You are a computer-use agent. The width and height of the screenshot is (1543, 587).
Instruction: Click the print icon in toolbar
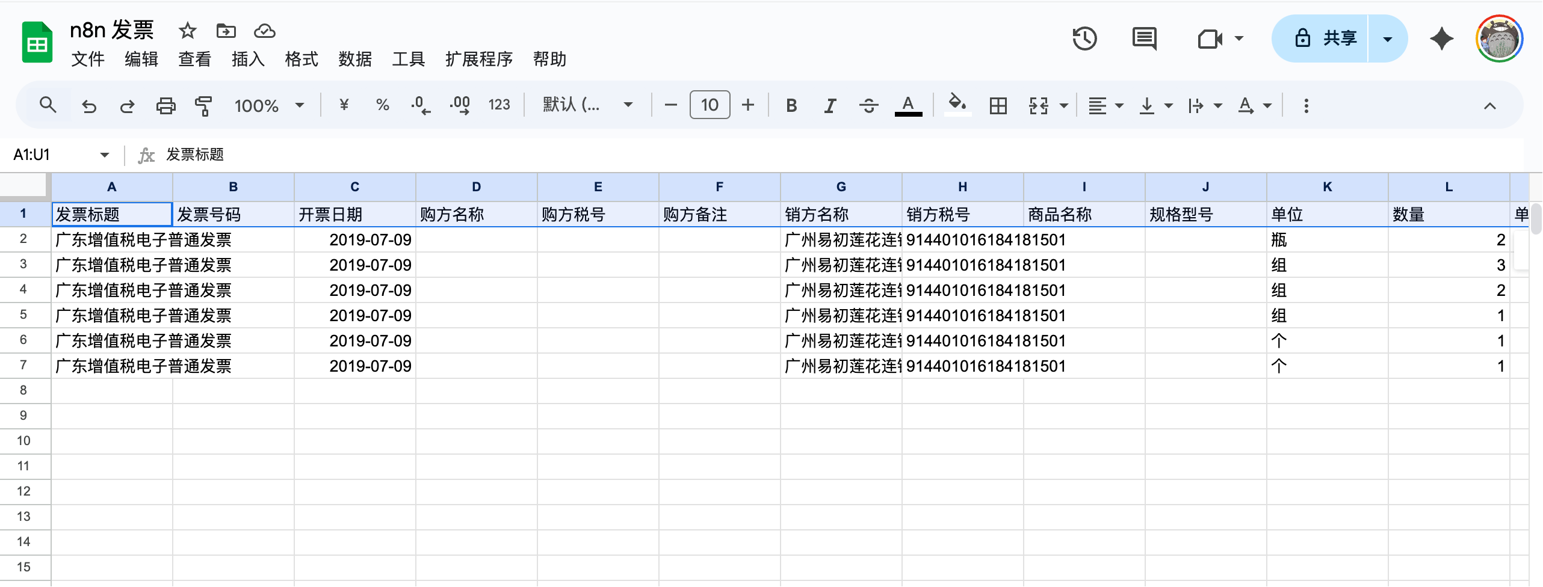[165, 106]
